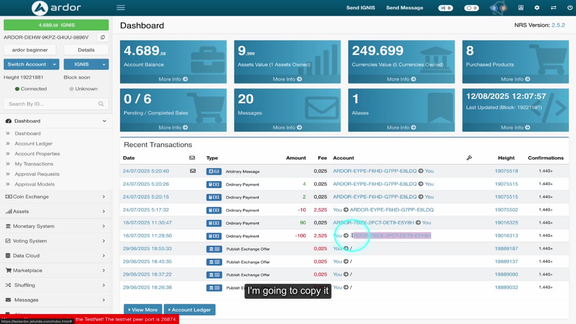Open the notifications bell in the header

(x=499, y=8)
